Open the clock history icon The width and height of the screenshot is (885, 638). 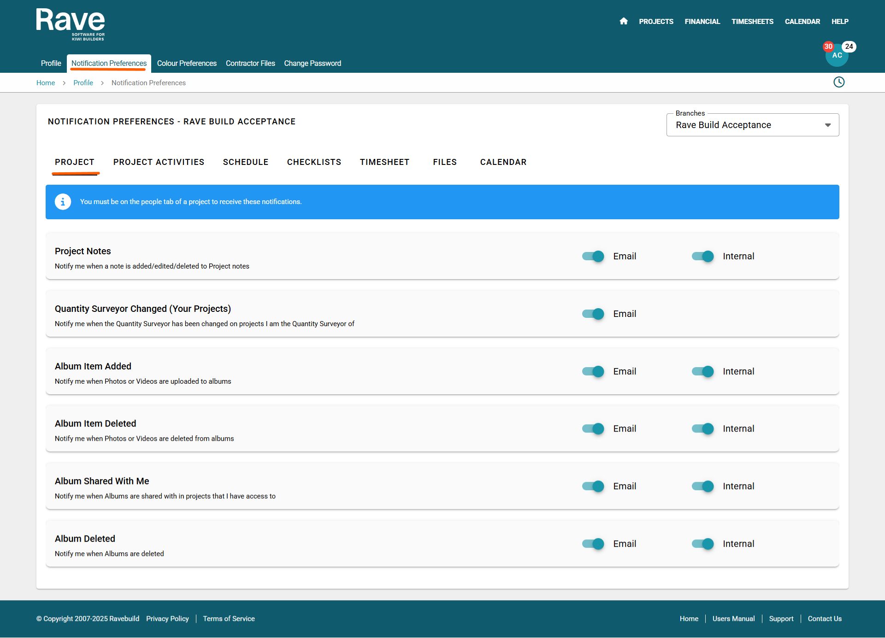click(x=839, y=82)
